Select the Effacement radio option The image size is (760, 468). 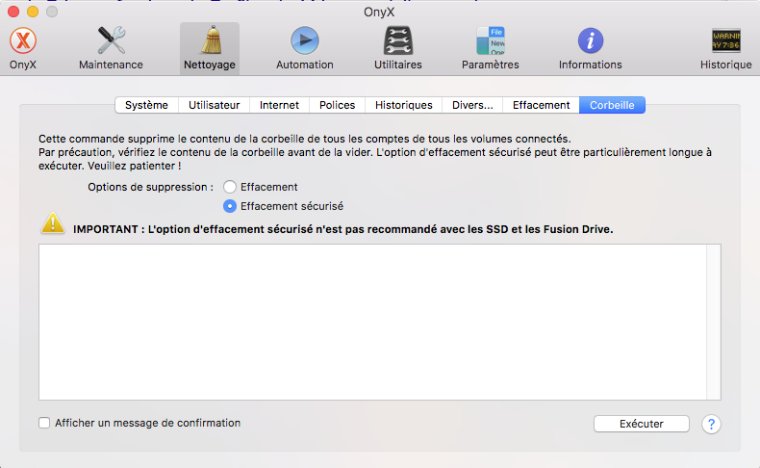click(x=230, y=187)
